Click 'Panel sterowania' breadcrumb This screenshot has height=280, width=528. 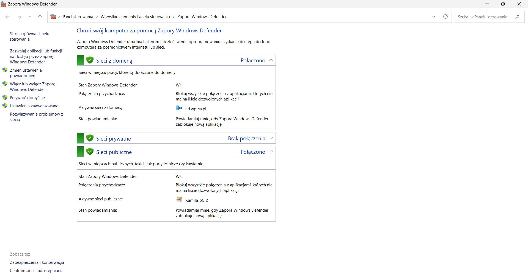coord(78,17)
